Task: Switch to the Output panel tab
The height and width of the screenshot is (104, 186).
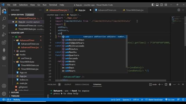Action: coord(68,84)
